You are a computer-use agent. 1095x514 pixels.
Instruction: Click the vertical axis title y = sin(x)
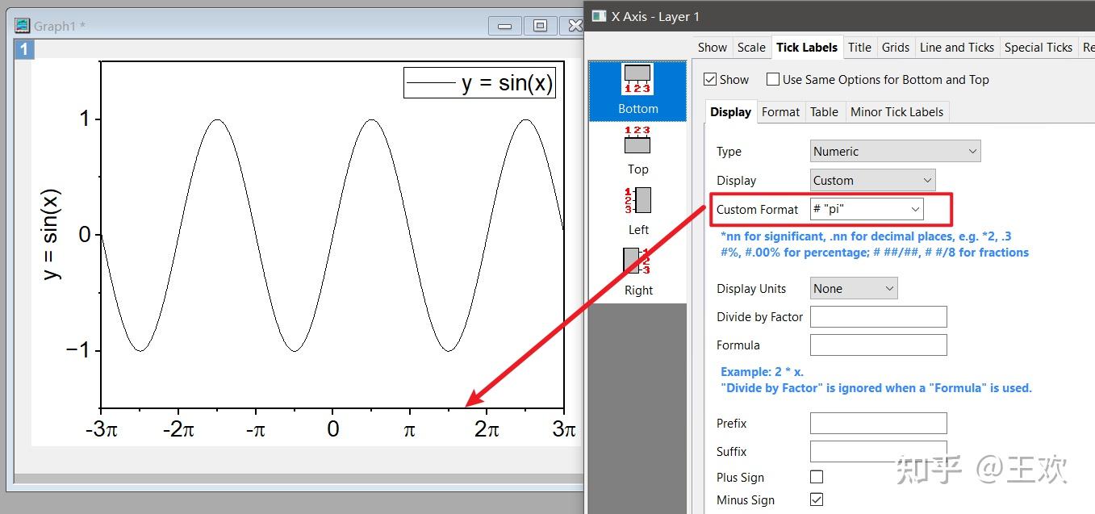point(52,235)
